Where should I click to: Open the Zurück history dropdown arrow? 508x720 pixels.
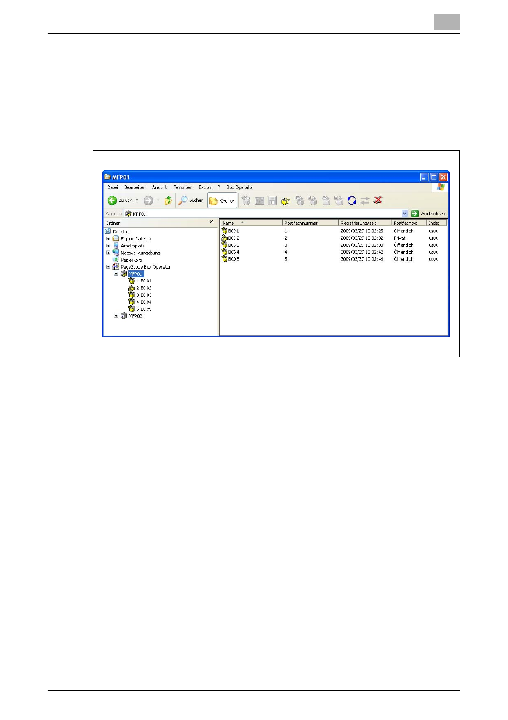coord(137,200)
